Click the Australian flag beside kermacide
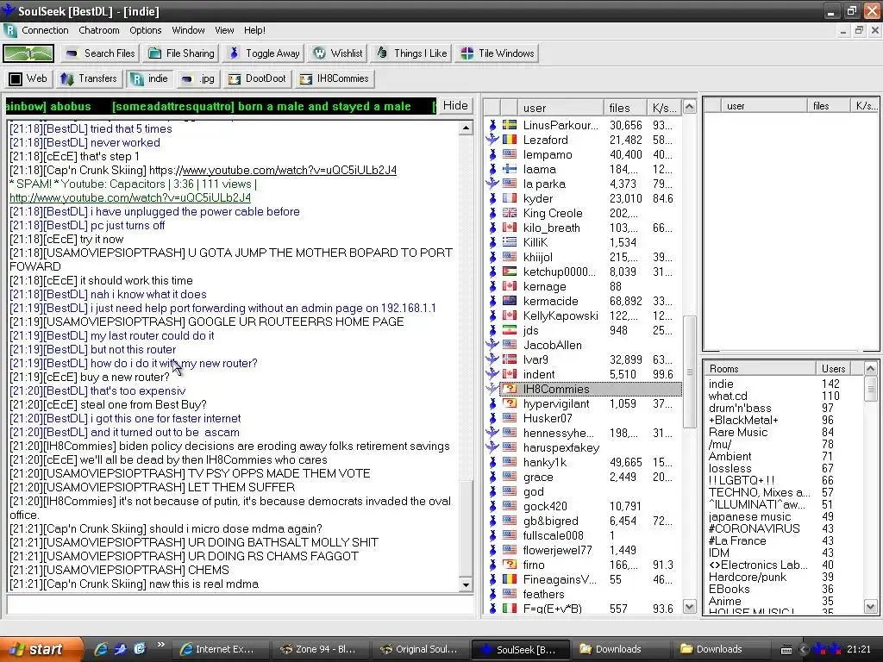The image size is (883, 662). click(509, 301)
